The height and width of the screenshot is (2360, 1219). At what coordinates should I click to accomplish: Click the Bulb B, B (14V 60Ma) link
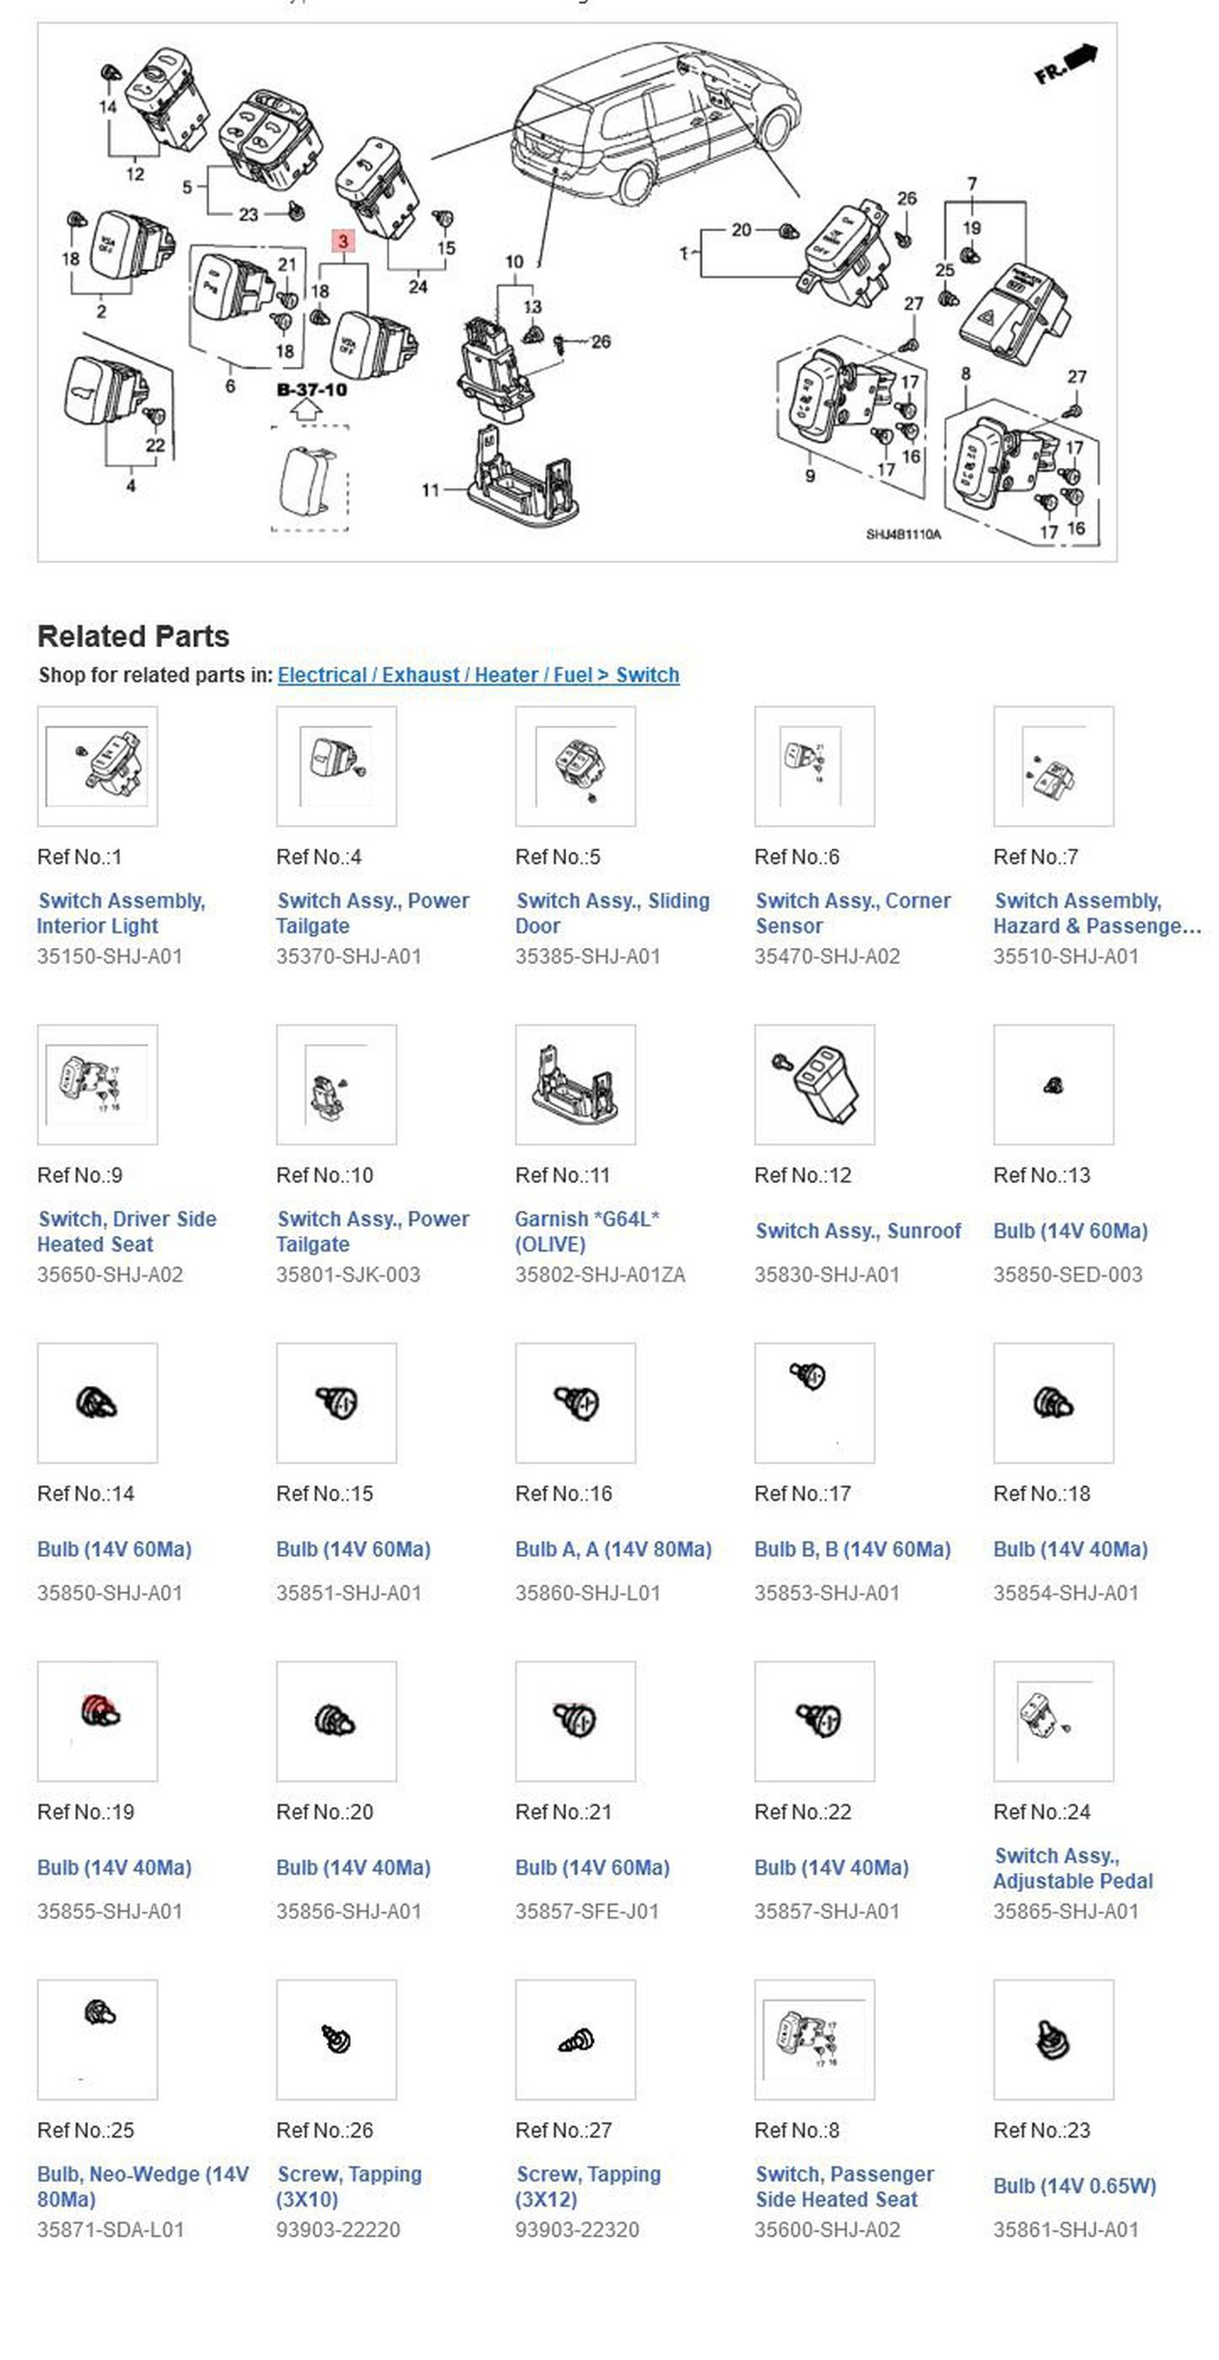(x=852, y=1549)
